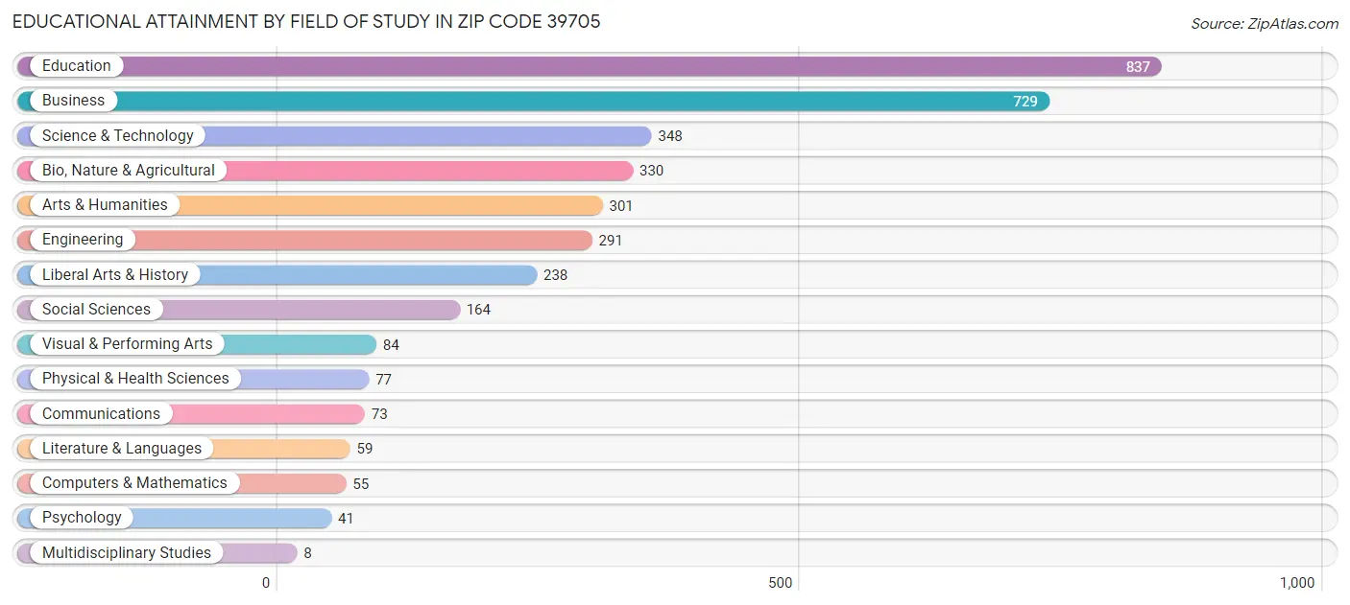This screenshot has height=605, width=1350.
Task: Click the 1,000 axis tick label
Action: click(x=1297, y=583)
